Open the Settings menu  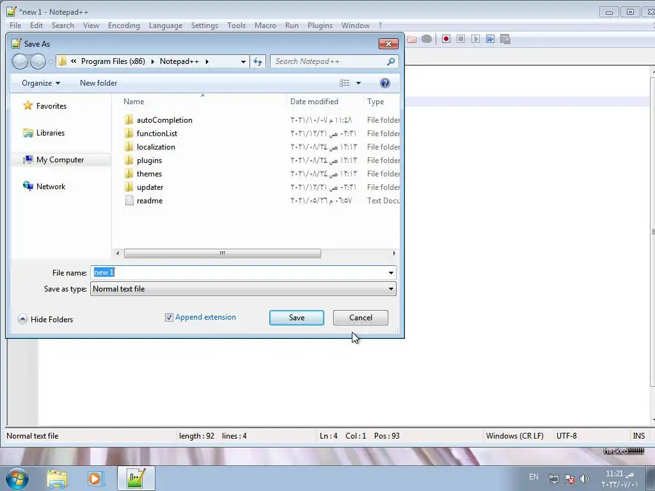[205, 26]
